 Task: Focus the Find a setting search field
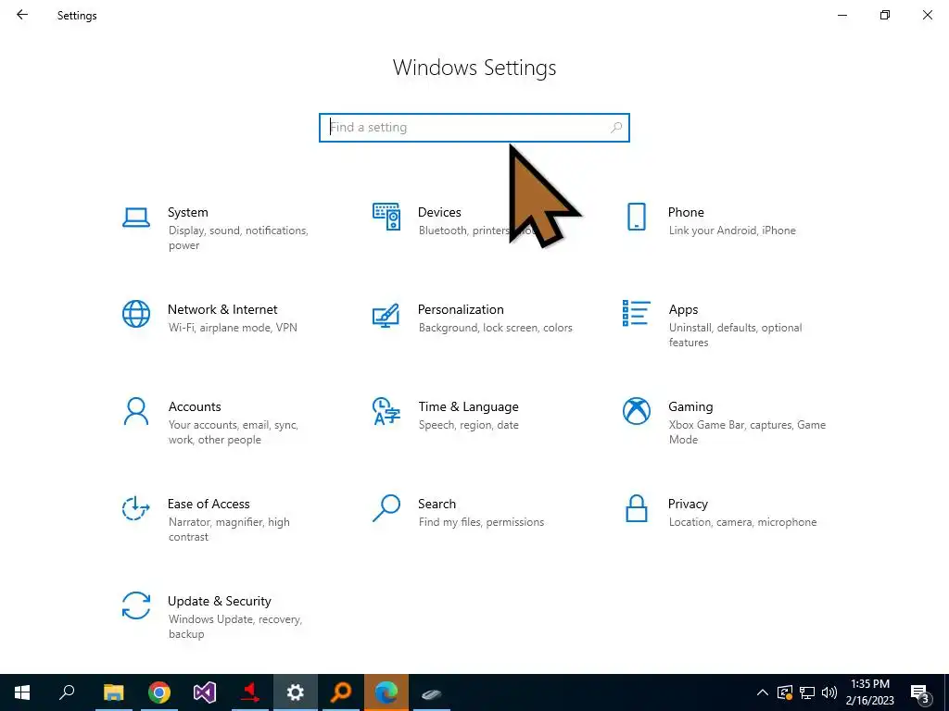click(x=474, y=128)
